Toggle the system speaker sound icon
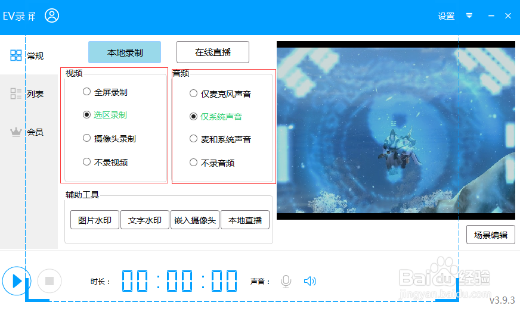 pos(309,281)
